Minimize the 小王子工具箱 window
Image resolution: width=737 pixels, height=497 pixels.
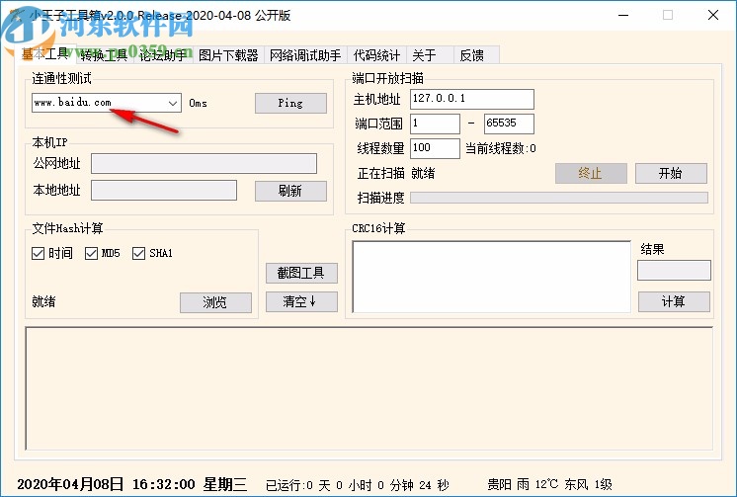click(x=623, y=15)
